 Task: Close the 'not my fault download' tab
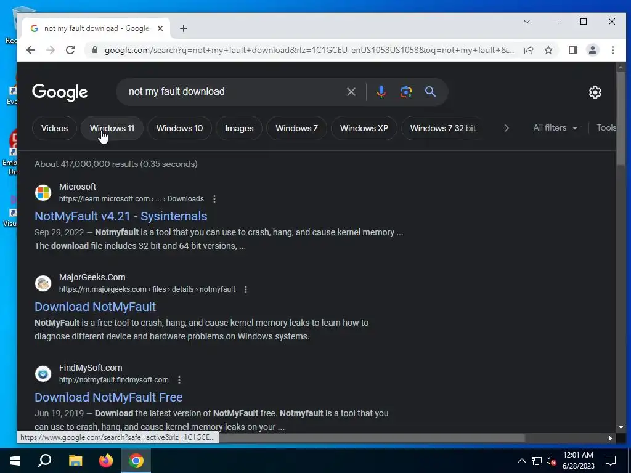[x=160, y=28]
